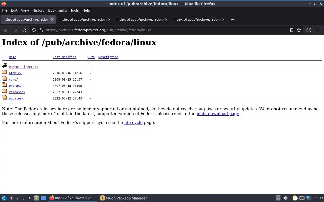Viewport: 324px width, 202px height.
Task: Click the Firefox taskbar window button
Action: pos(73,198)
